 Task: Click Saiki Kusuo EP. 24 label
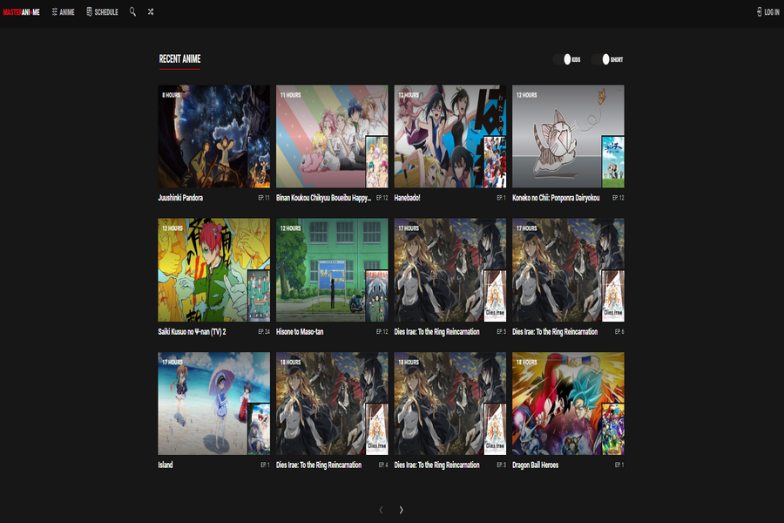pos(263,331)
